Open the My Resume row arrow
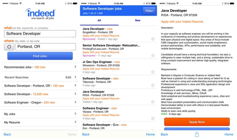Screen dimensions: 237x140 tap(75, 122)
